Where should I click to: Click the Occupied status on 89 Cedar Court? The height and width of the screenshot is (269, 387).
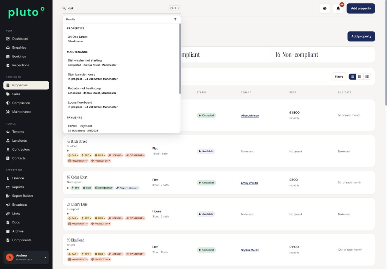206,183
